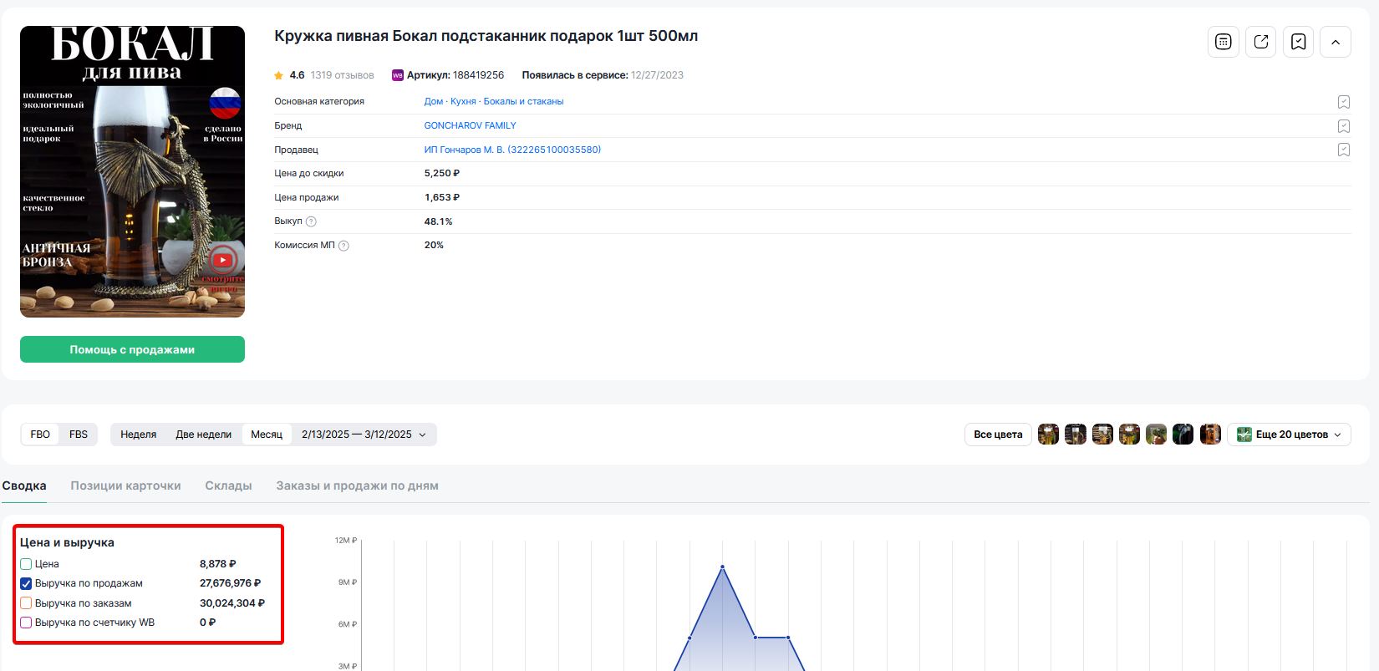This screenshot has width=1379, height=671.
Task: Switch to Позиции карточки tab
Action: pos(125,485)
